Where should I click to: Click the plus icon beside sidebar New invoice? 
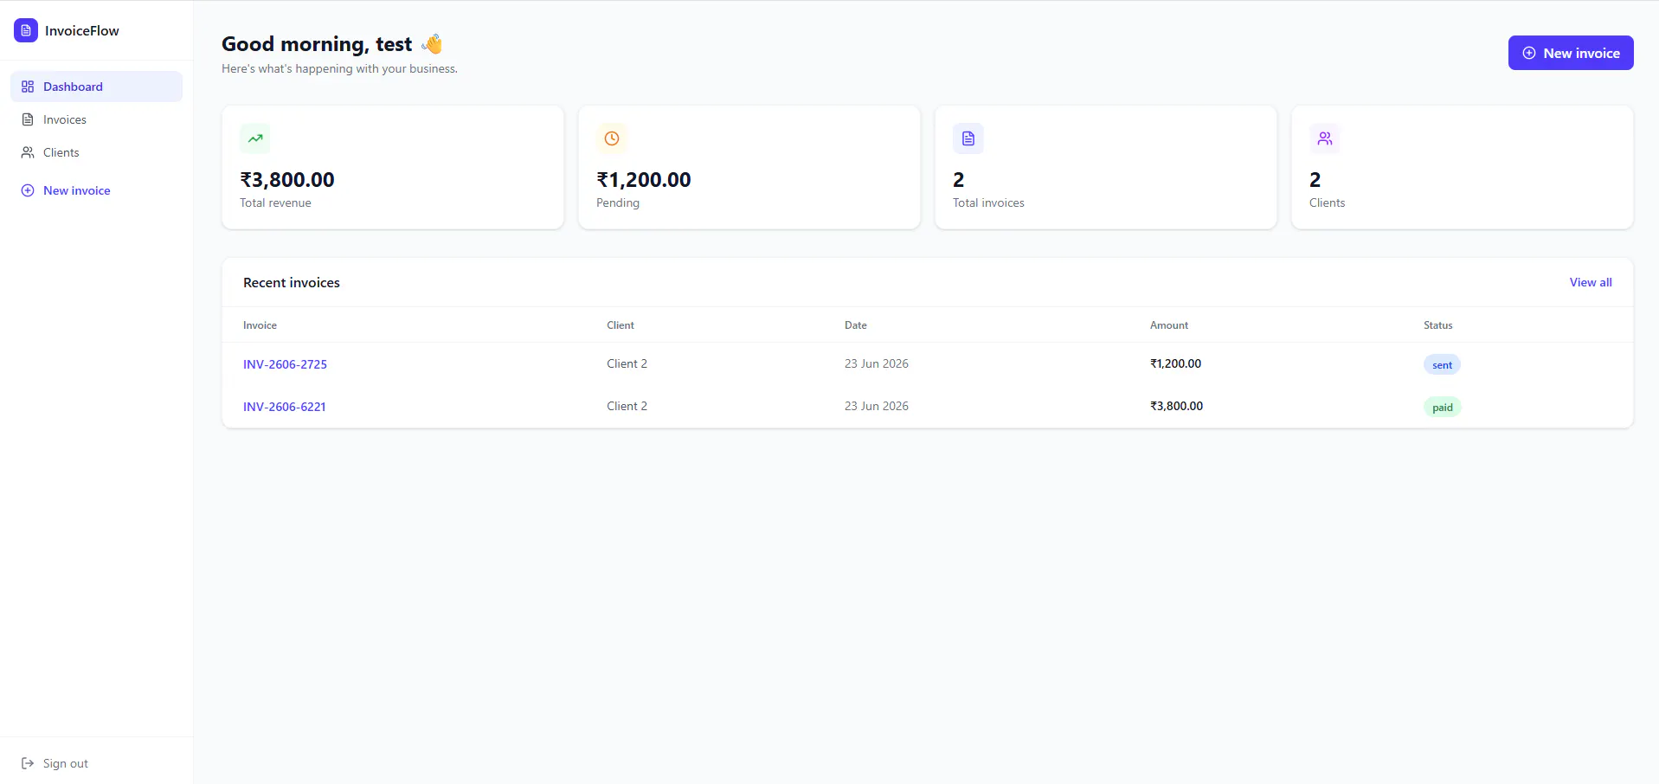click(x=28, y=190)
